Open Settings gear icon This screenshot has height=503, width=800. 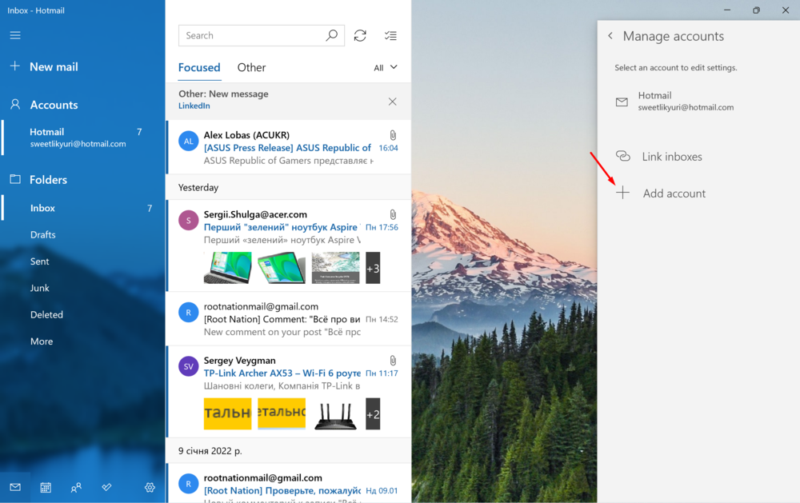(150, 487)
